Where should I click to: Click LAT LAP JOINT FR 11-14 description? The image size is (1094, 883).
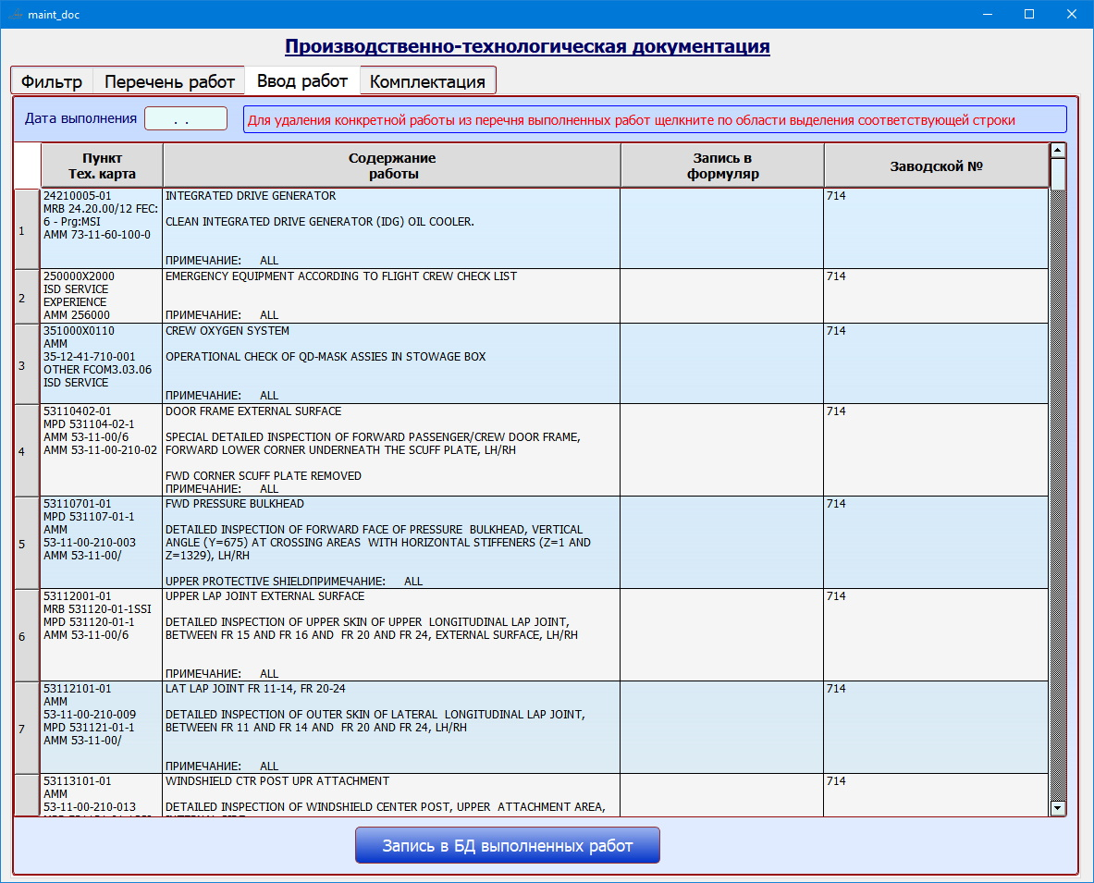pyautogui.click(x=391, y=728)
